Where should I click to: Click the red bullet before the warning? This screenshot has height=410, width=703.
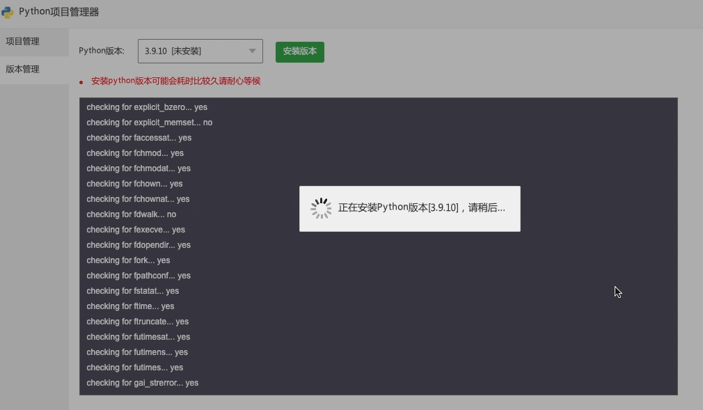81,82
